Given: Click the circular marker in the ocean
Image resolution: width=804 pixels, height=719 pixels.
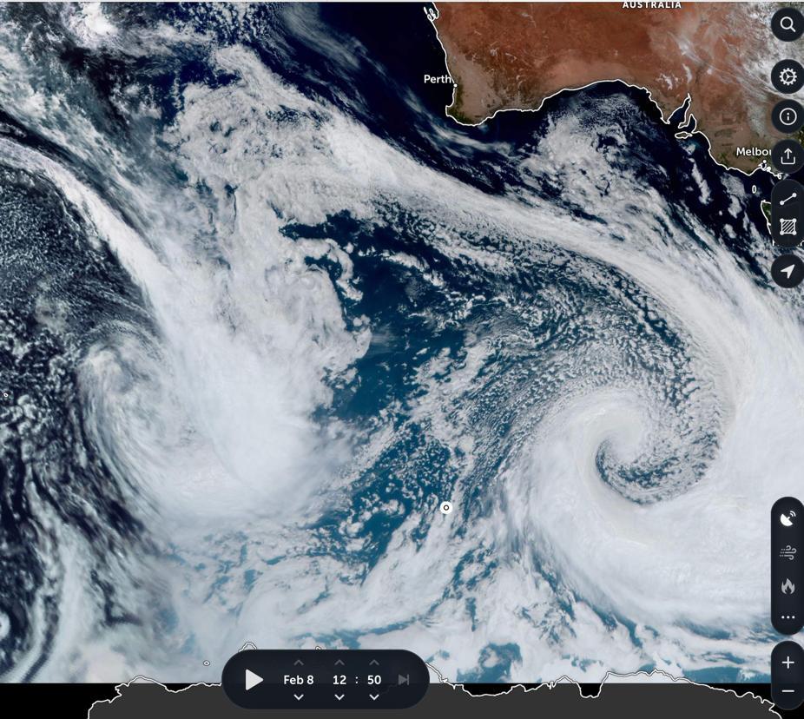Looking at the screenshot, I should tap(446, 508).
